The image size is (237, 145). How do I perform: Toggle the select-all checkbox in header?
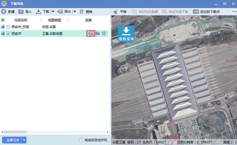pos(3,20)
